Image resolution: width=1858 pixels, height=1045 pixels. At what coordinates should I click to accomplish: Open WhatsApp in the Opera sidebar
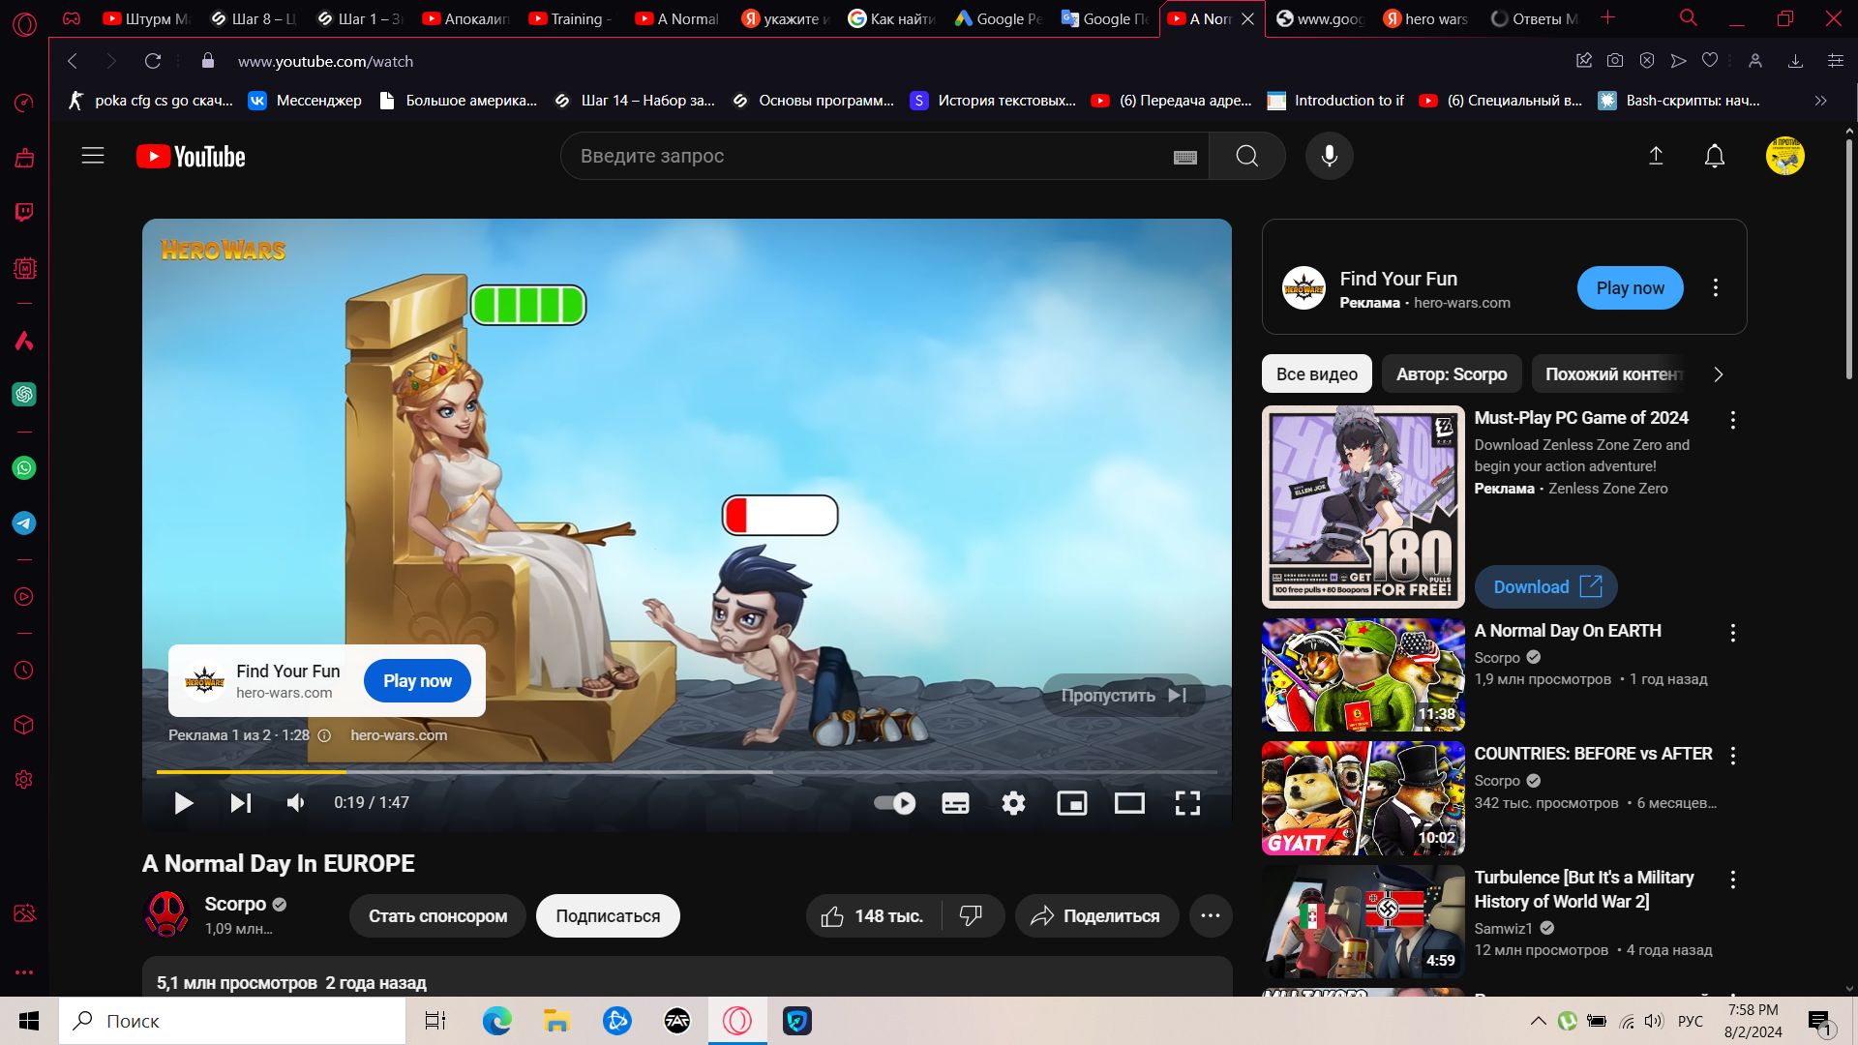[x=24, y=468]
